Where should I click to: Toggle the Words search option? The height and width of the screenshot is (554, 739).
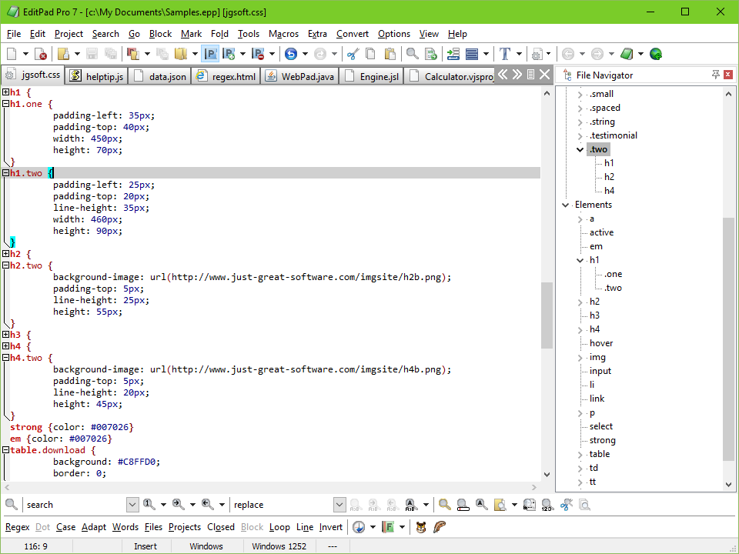point(125,527)
